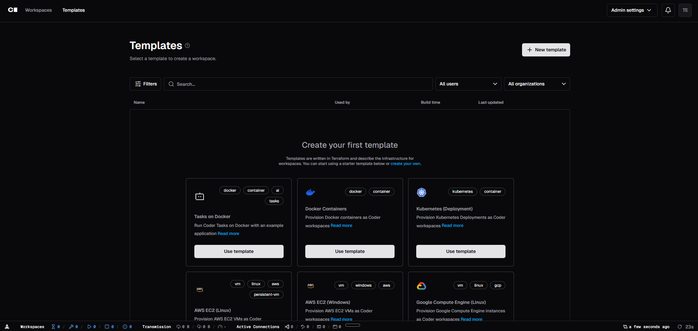Click the Google Cloud icon on Compute Engine card

pyautogui.click(x=421, y=286)
